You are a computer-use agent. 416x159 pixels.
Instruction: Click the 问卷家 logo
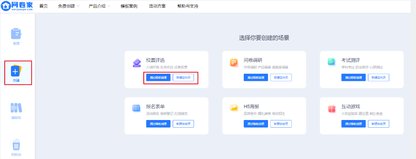click(17, 6)
